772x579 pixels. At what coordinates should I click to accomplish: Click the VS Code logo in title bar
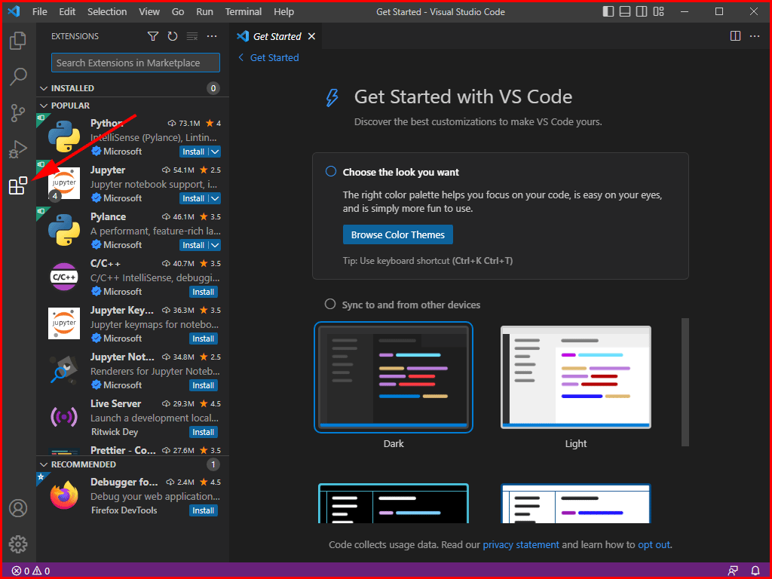pos(14,11)
